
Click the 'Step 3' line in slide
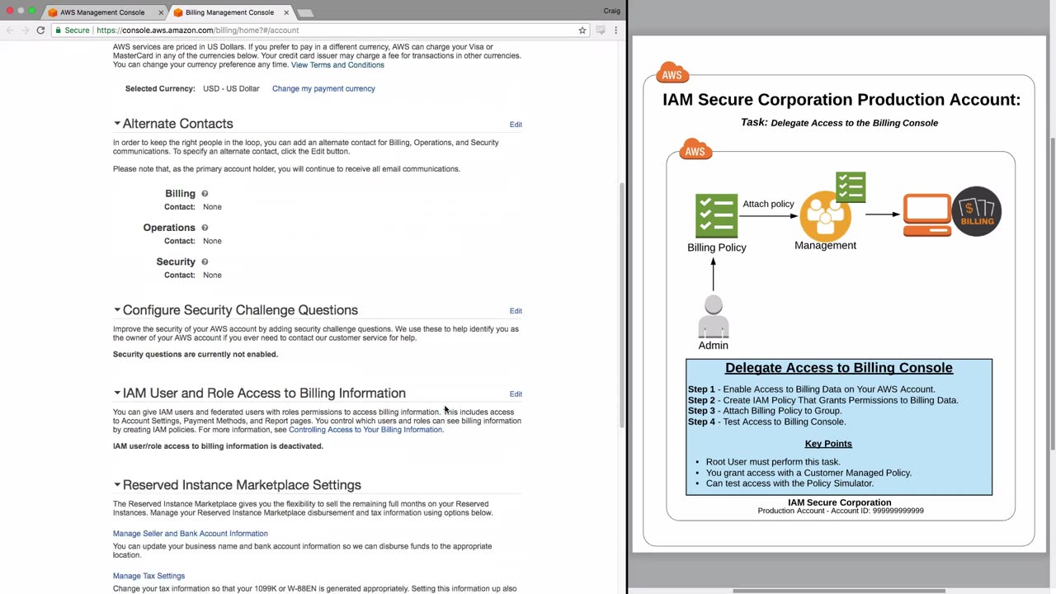[765, 411]
